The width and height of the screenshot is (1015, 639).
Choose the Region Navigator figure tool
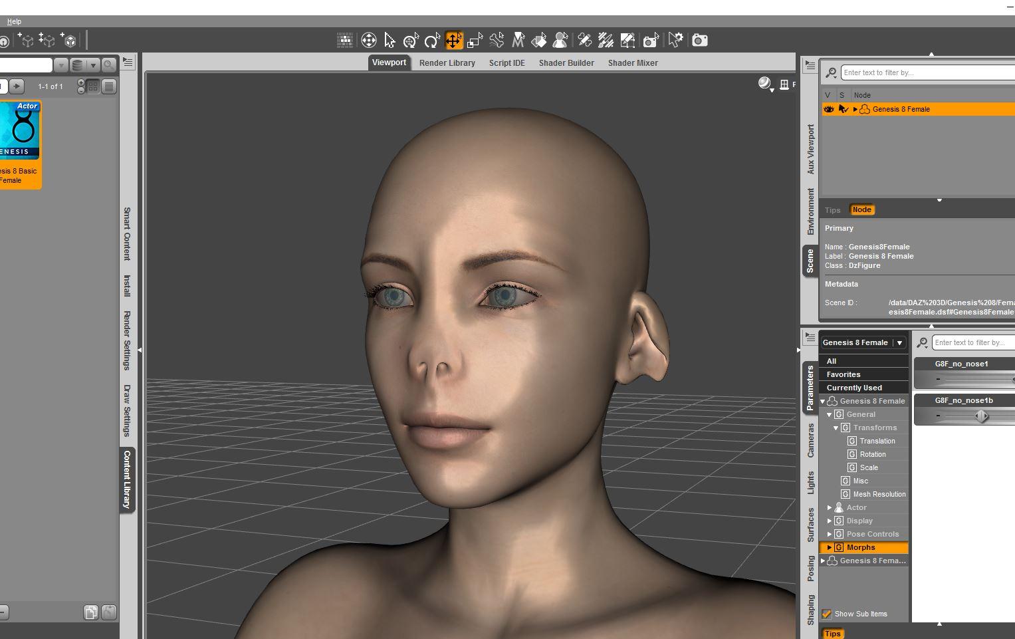pos(560,41)
